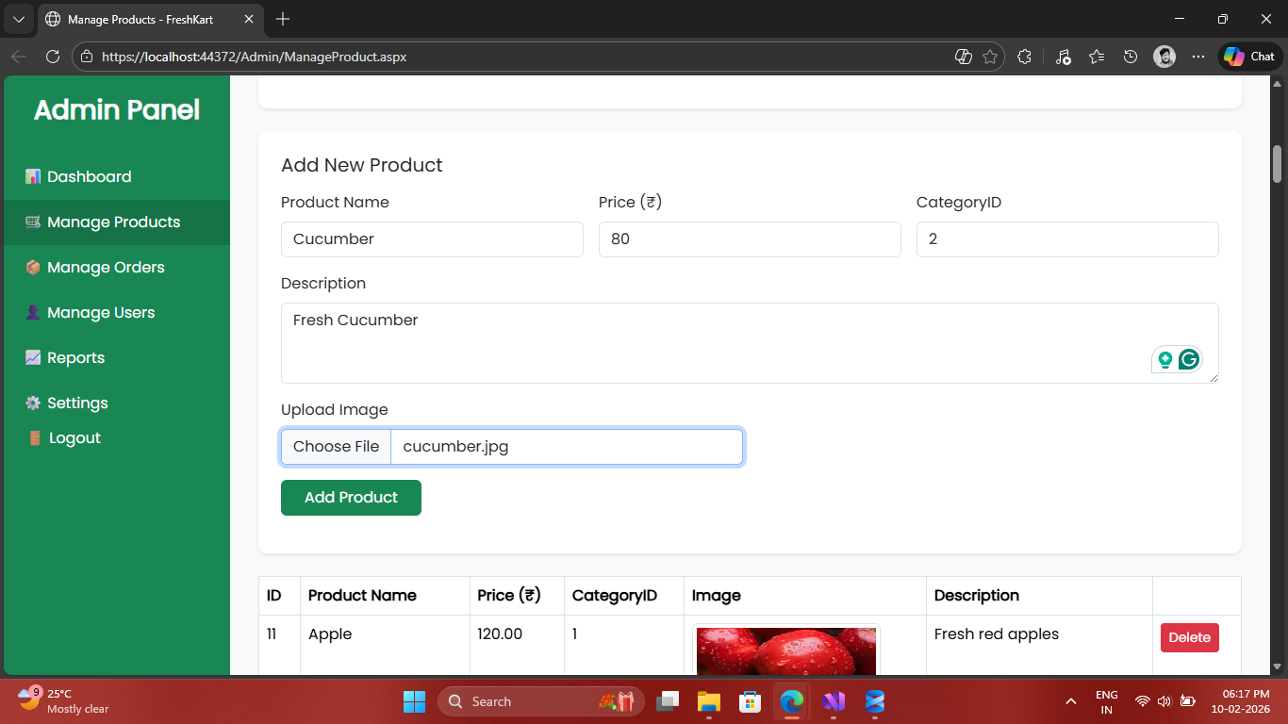This screenshot has height=724, width=1288.
Task: Click the Favorites list icon in toolbar
Action: point(1096,57)
